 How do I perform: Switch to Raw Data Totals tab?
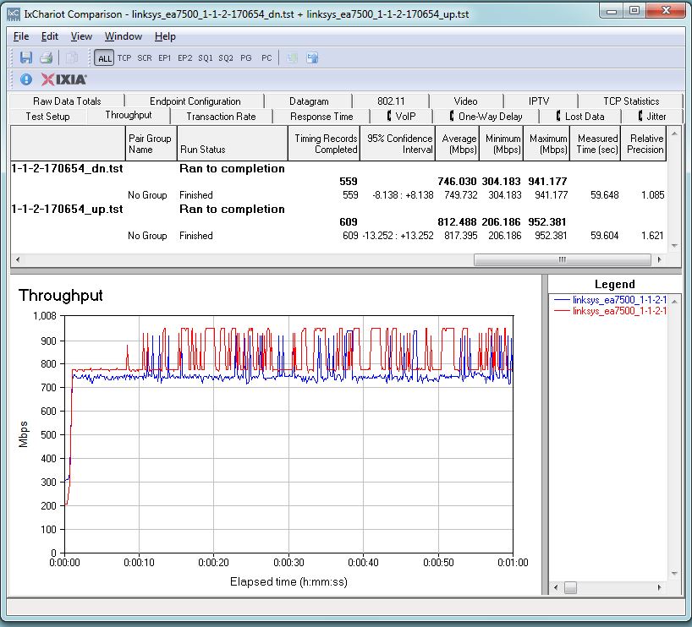(x=67, y=101)
